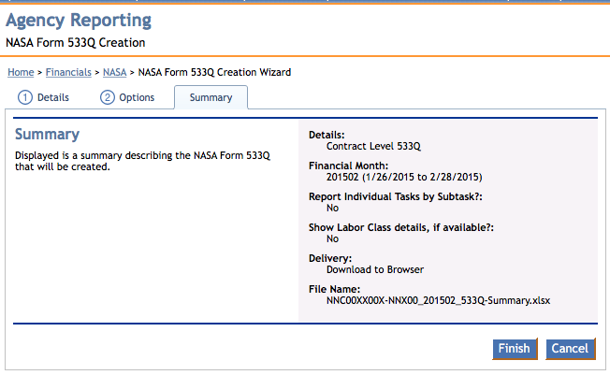Follow the NASA breadcrumb link
Viewport: 610px width, 375px height.
[x=114, y=72]
